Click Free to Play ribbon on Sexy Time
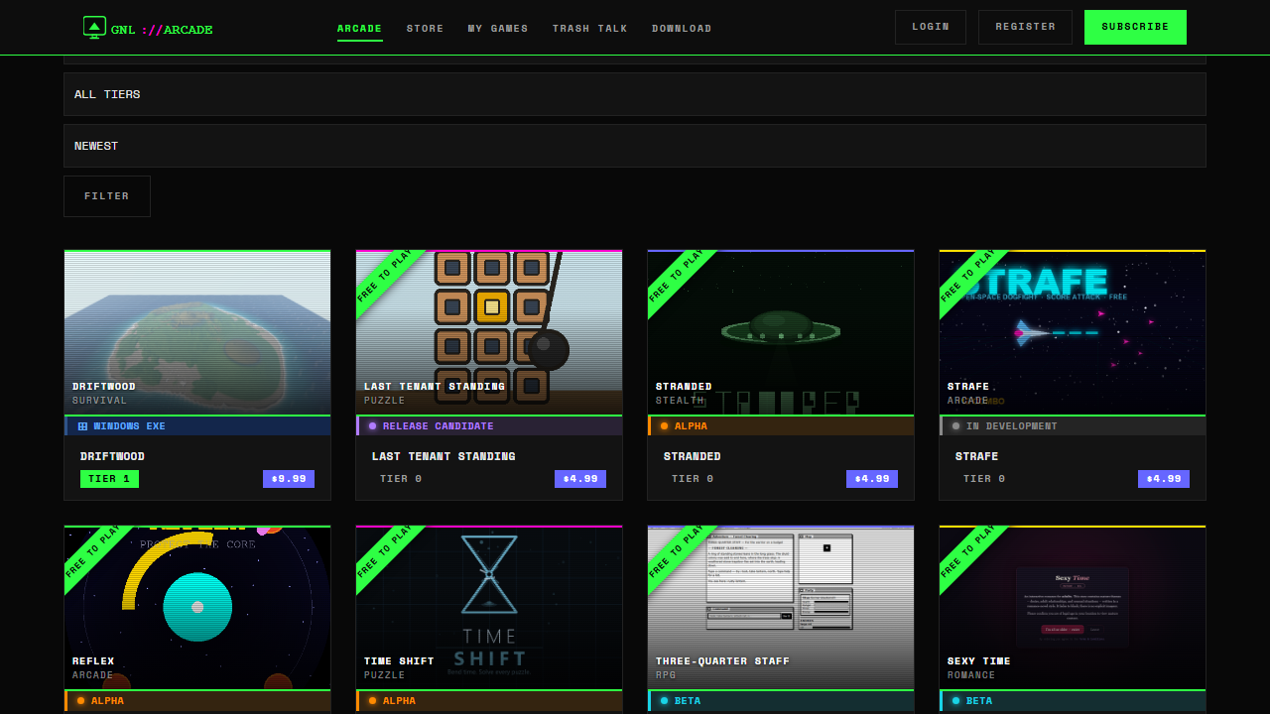This screenshot has height=714, width=1270. [970, 556]
